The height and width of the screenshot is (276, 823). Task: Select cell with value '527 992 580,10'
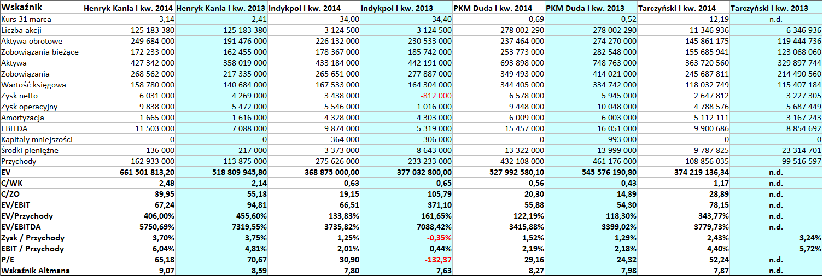(x=499, y=172)
